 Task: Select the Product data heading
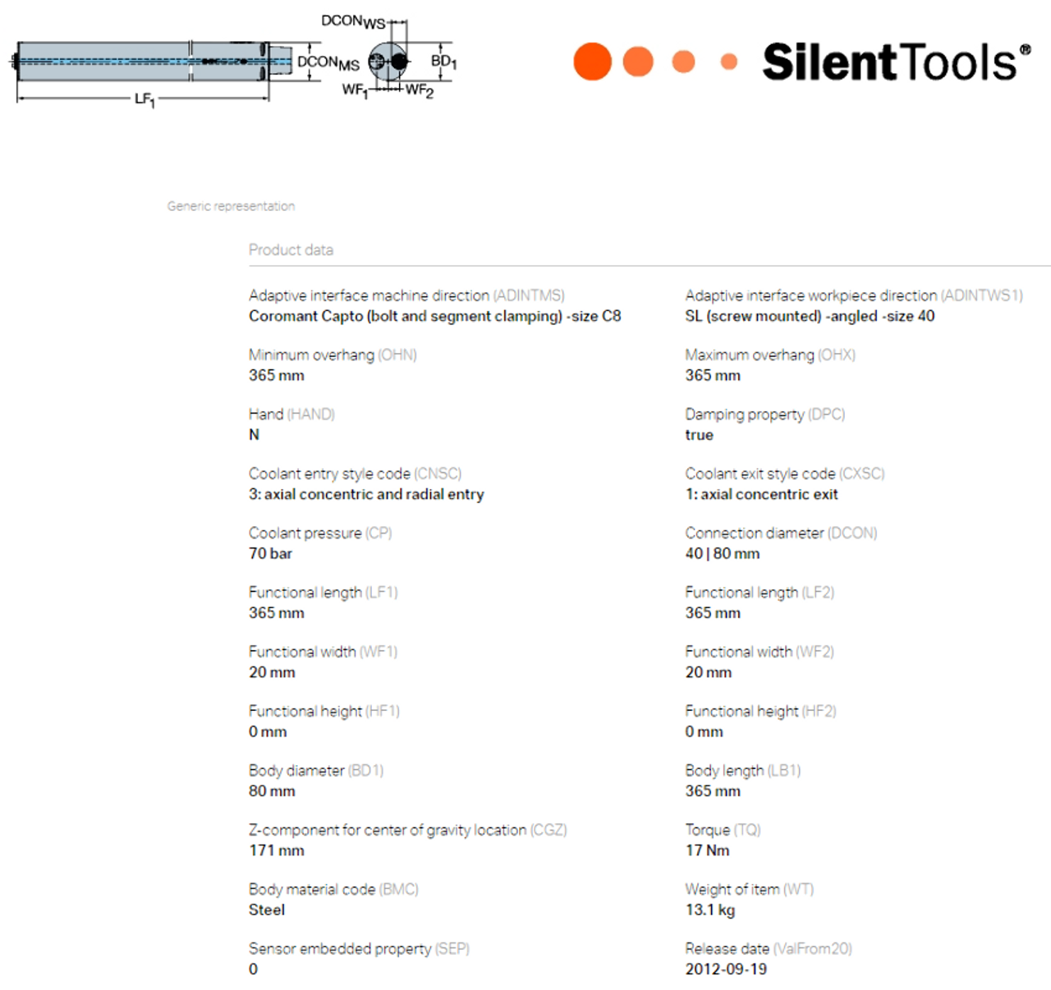pyautogui.click(x=291, y=250)
